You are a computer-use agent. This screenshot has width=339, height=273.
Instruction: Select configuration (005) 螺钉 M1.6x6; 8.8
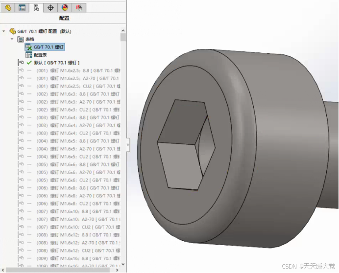pos(78,164)
